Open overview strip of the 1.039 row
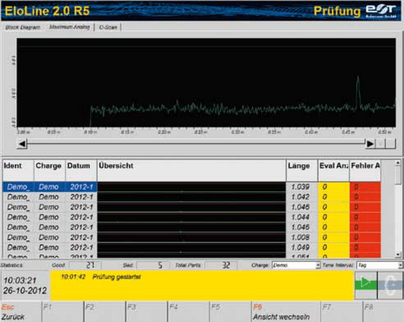This screenshot has height=322, width=404. (191, 187)
